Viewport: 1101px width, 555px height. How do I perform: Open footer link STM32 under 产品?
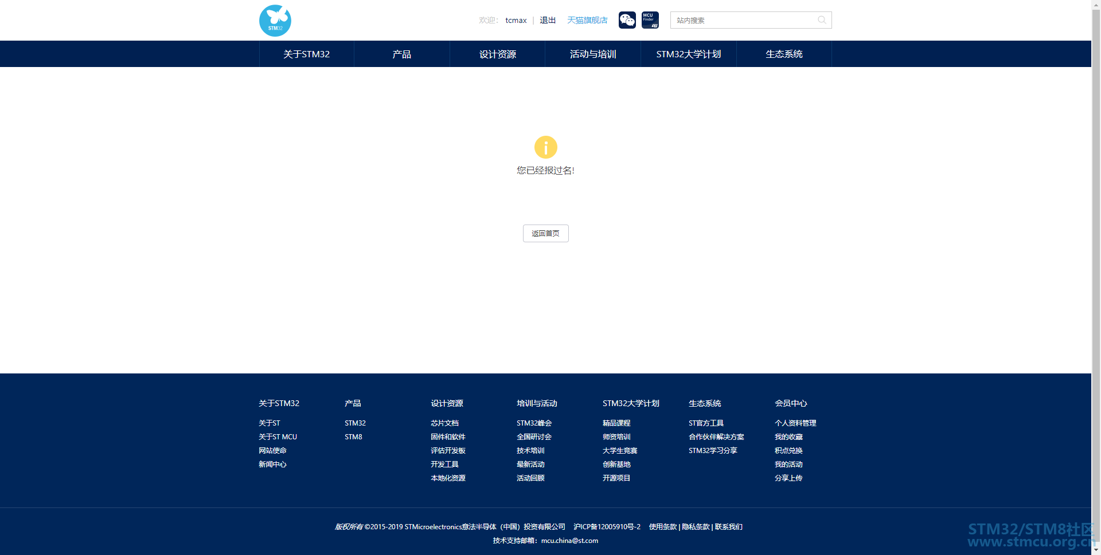355,423
